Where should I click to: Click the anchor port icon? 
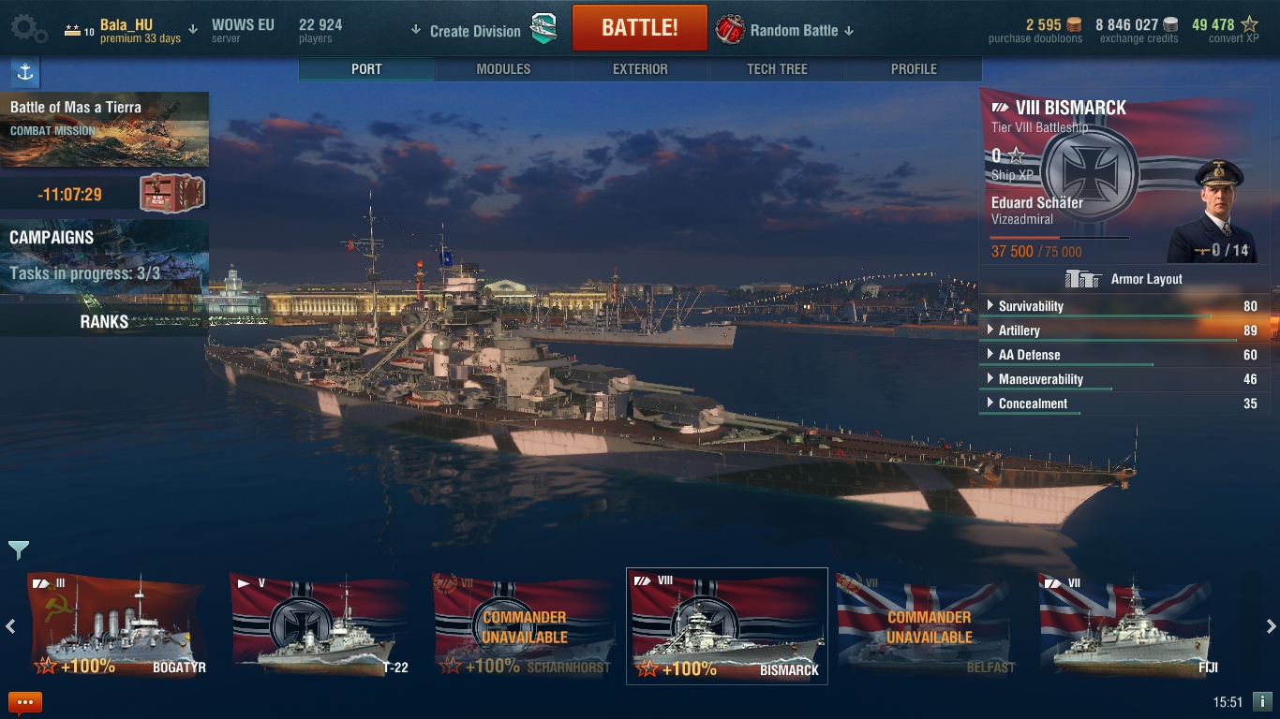click(x=25, y=73)
